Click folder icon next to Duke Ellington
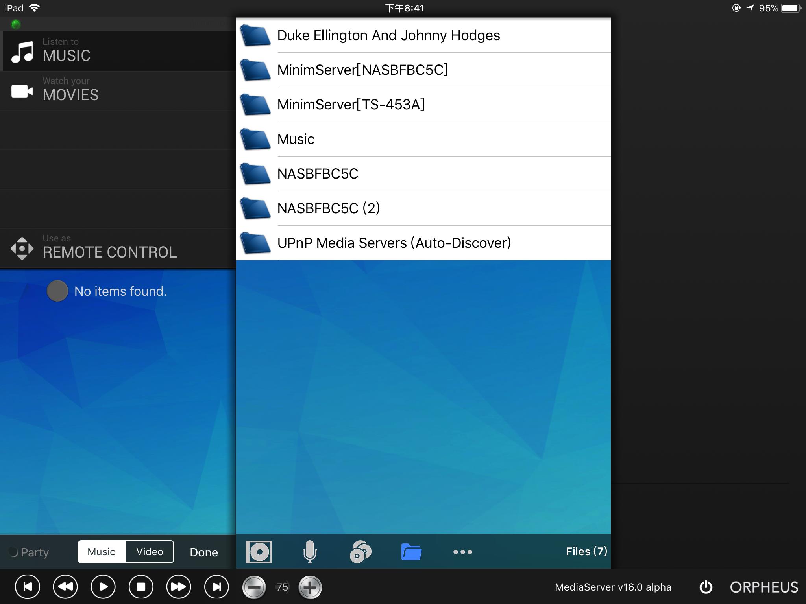The image size is (806, 604). tap(255, 35)
